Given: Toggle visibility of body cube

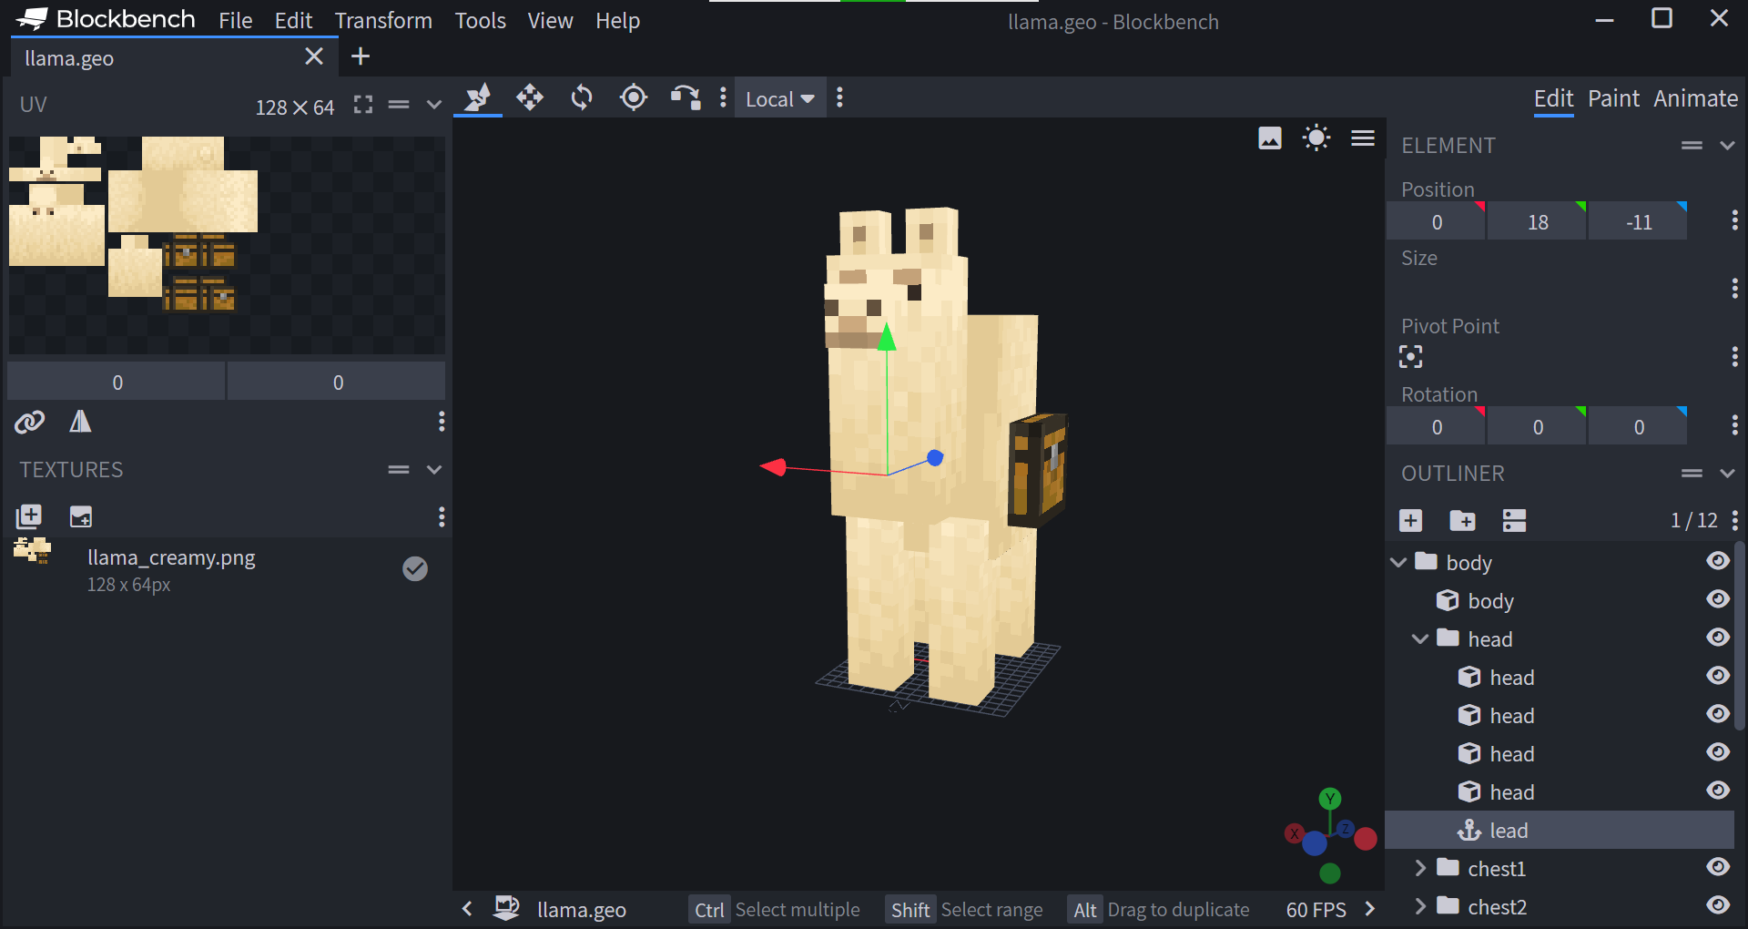Looking at the screenshot, I should point(1718,599).
